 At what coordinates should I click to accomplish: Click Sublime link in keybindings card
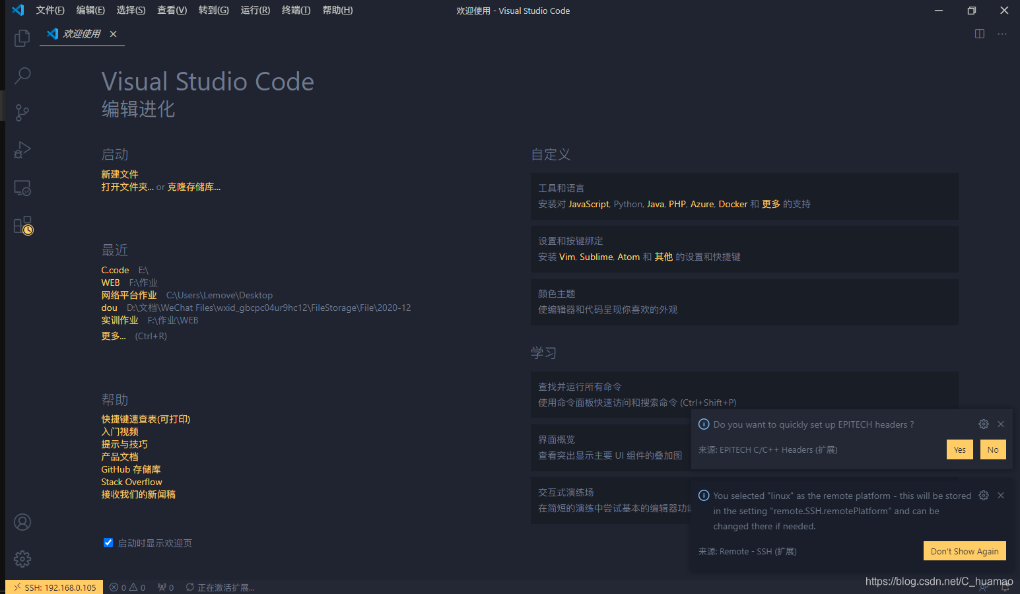coord(596,257)
